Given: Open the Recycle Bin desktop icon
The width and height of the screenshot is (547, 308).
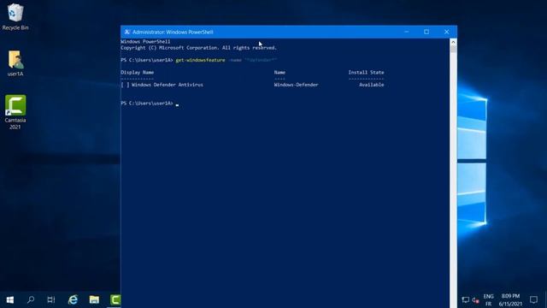Looking at the screenshot, I should (x=15, y=16).
